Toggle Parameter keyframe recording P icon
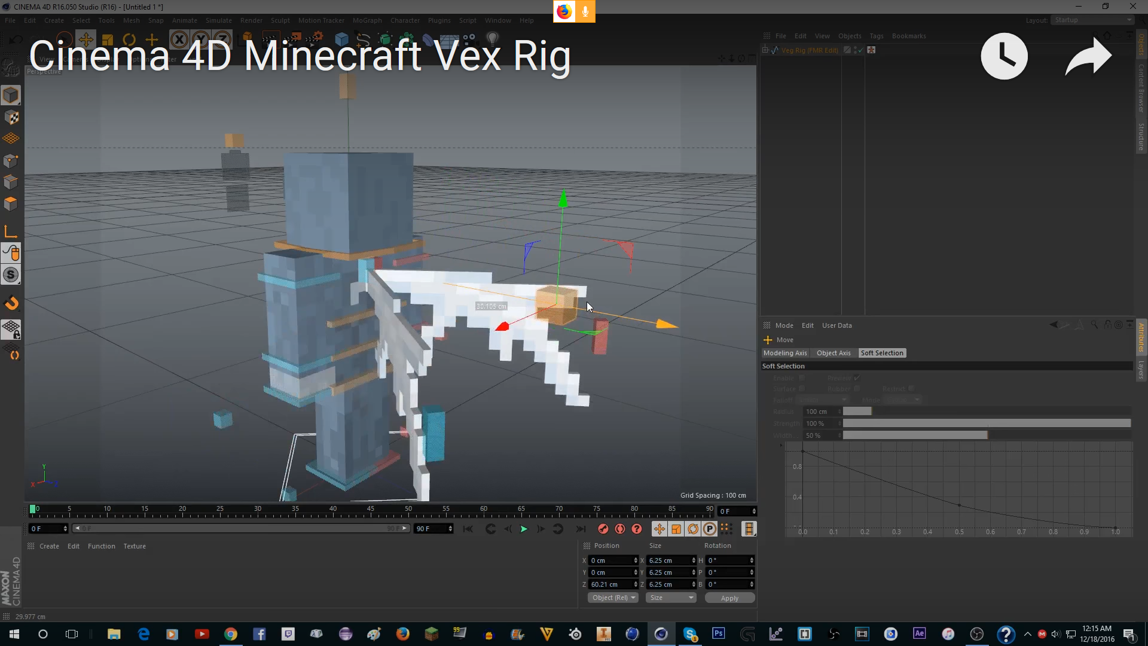Viewport: 1148px width, 646px height. 709,529
